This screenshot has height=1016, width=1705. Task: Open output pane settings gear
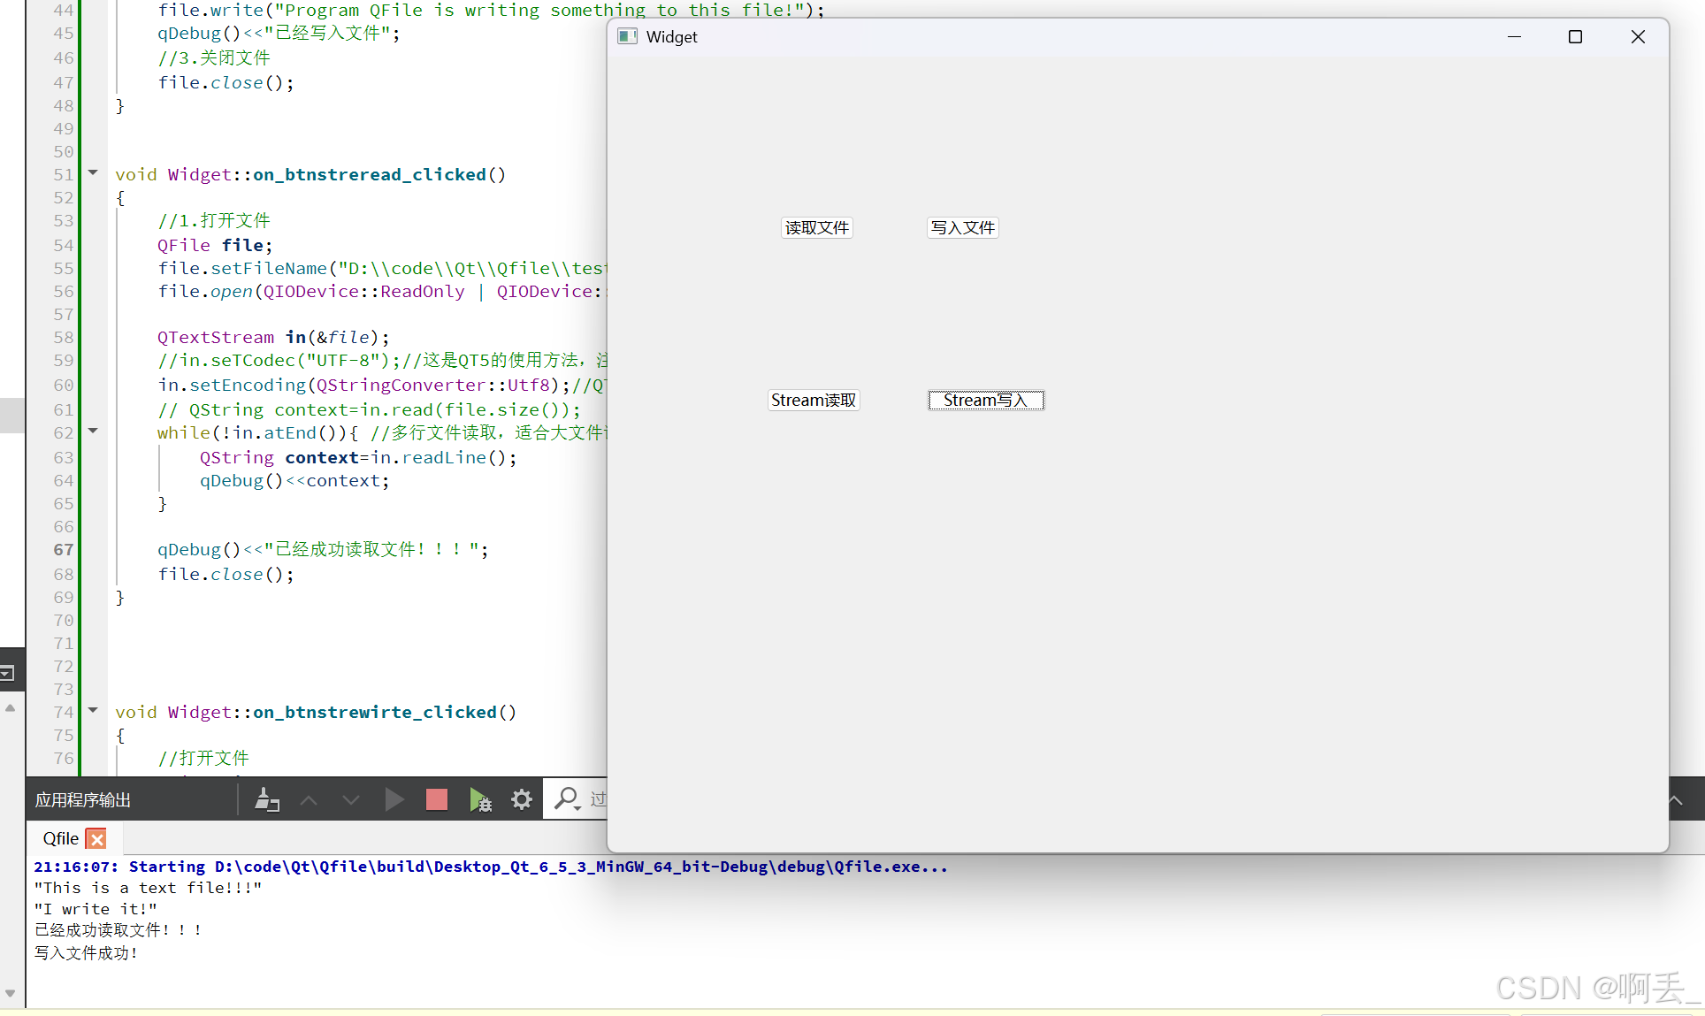pos(522,800)
